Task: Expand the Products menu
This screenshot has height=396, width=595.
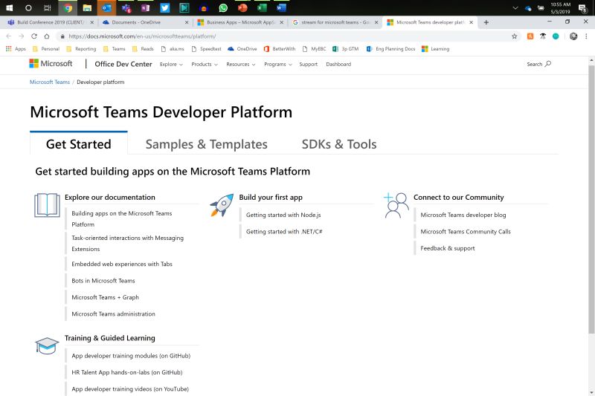Action: click(x=205, y=65)
